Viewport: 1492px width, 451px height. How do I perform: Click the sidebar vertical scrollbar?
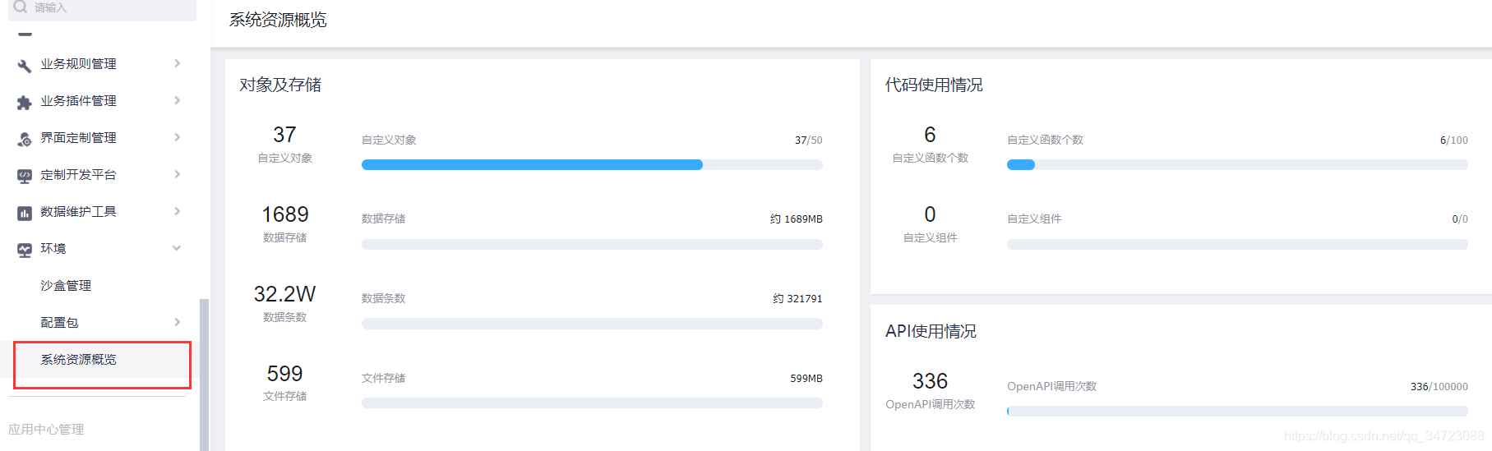[205, 374]
